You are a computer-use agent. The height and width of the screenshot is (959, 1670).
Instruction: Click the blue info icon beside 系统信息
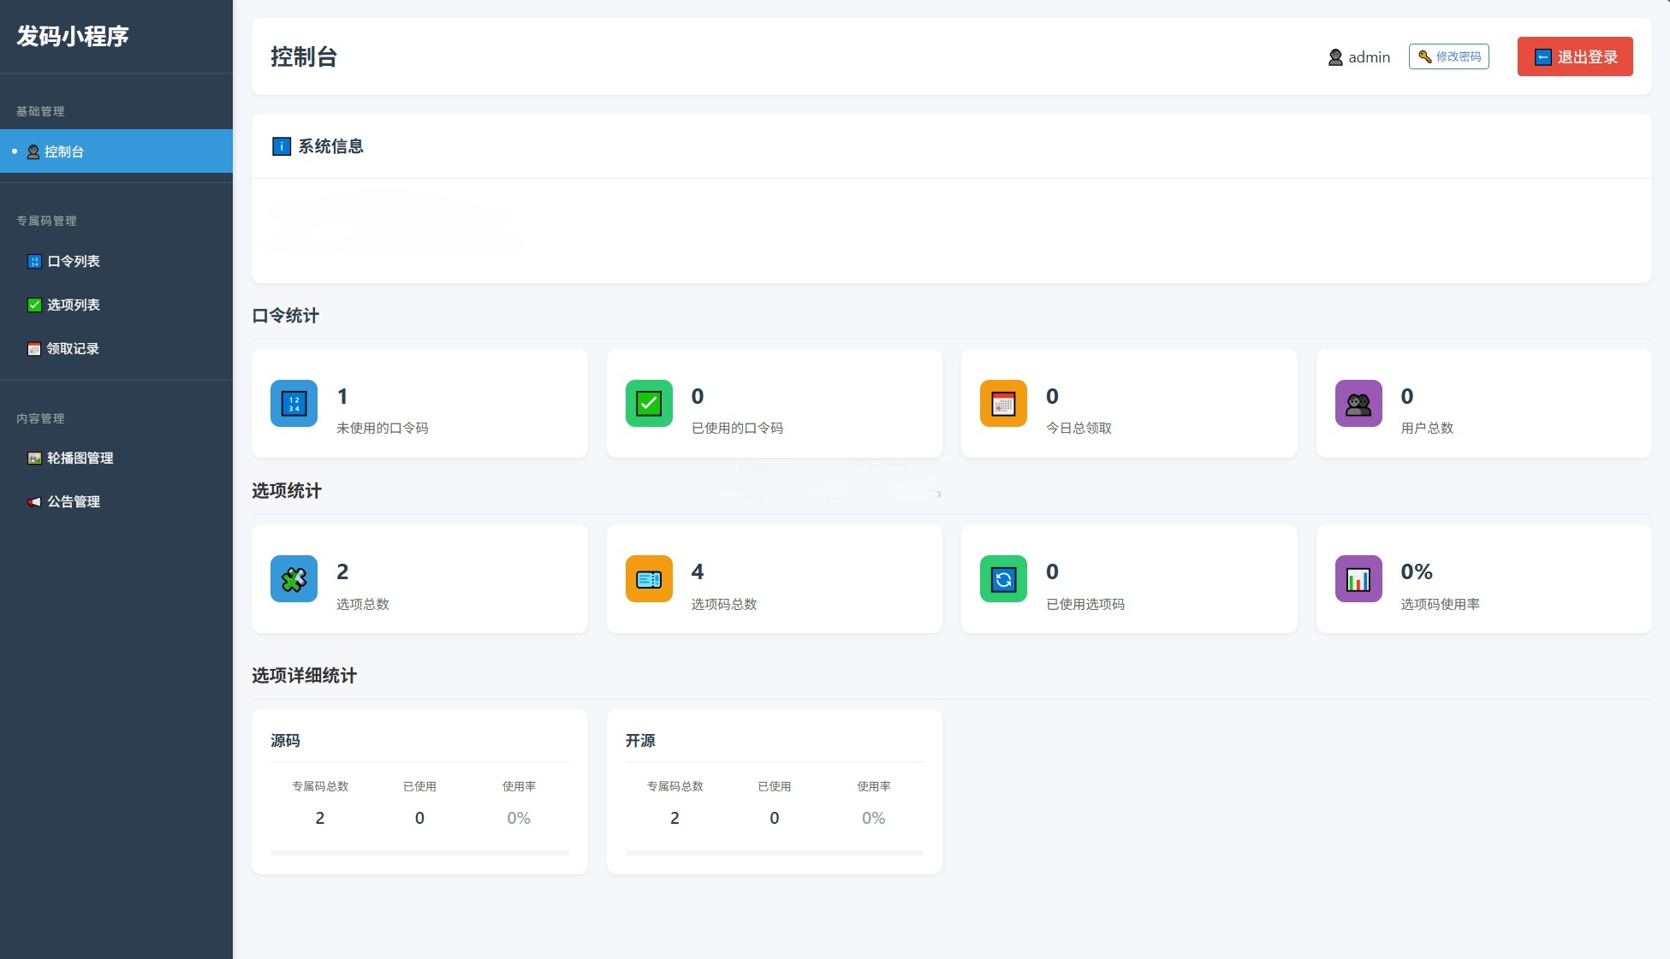click(281, 146)
